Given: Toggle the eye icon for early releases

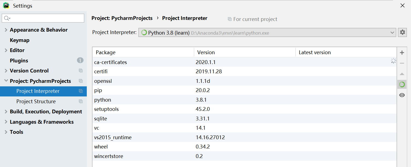Looking at the screenshot, I should [402, 95].
